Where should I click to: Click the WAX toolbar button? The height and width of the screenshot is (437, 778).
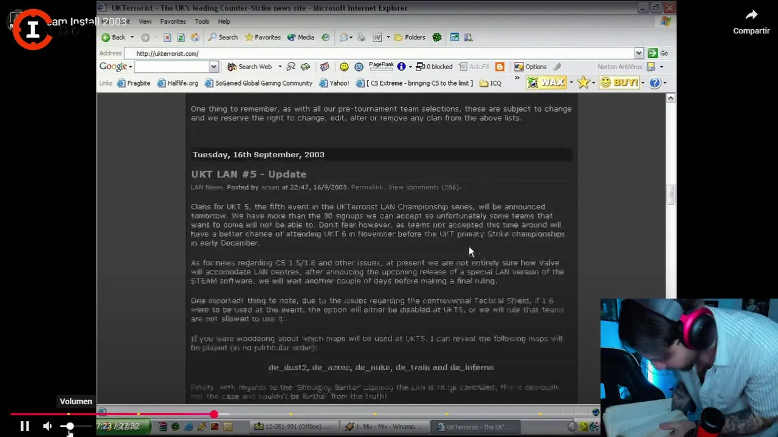click(x=546, y=83)
